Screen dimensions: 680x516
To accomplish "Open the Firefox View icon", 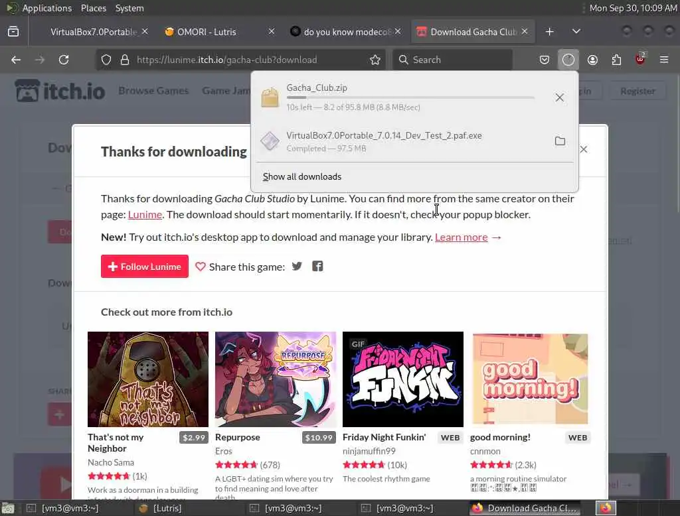I will (13, 31).
